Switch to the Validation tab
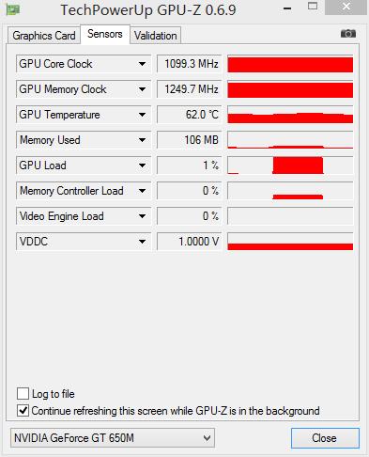Viewport: 369px width, 457px height. click(156, 36)
